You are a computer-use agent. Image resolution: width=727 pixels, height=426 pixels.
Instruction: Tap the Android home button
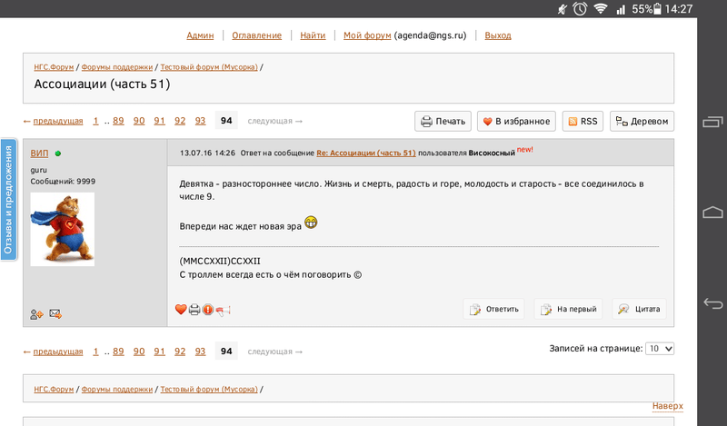point(712,213)
